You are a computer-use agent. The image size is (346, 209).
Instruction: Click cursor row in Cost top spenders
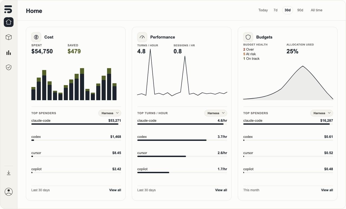[x=76, y=154]
